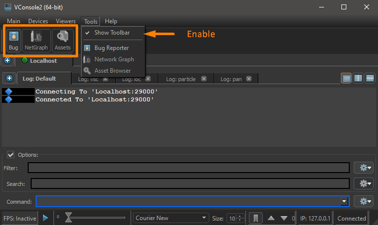This screenshot has height=225, width=378.
Task: Expand the Courier New font dropdown
Action: pos(203,218)
